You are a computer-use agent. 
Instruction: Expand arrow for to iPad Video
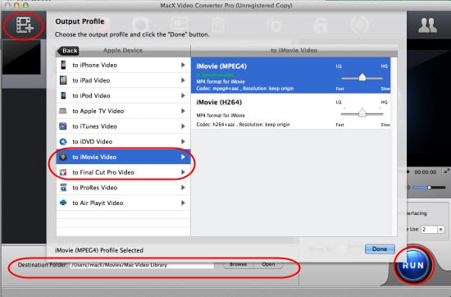(x=183, y=80)
